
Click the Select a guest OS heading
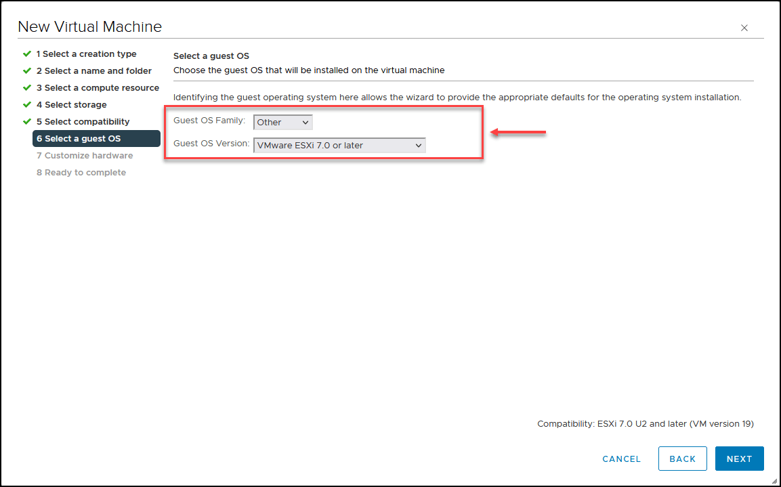click(211, 56)
